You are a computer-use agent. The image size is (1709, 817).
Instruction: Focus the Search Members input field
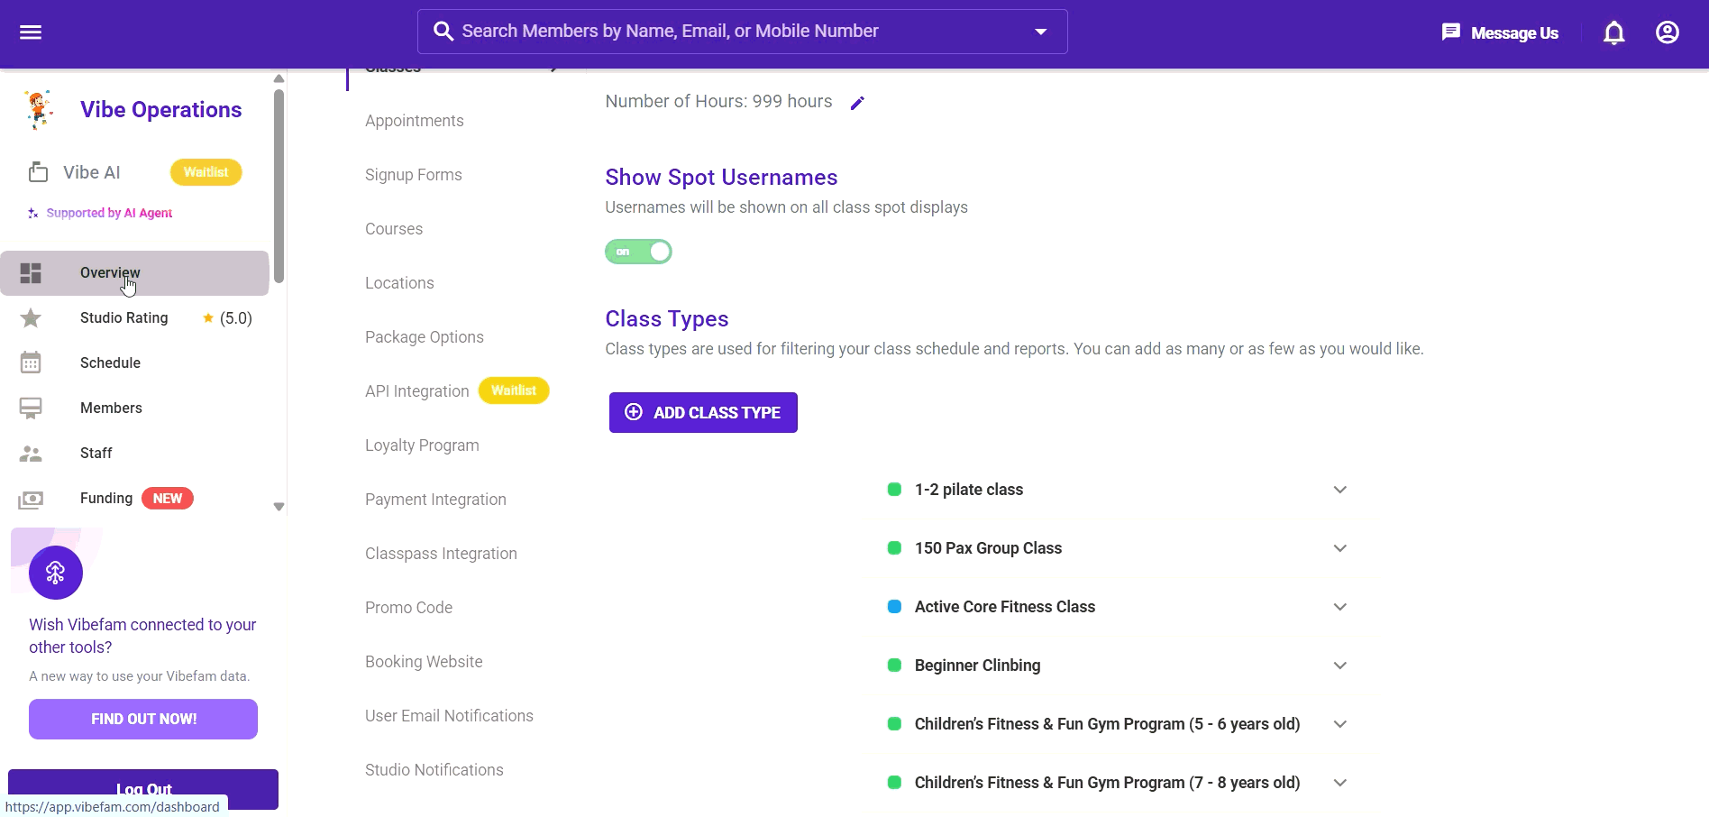point(742,32)
